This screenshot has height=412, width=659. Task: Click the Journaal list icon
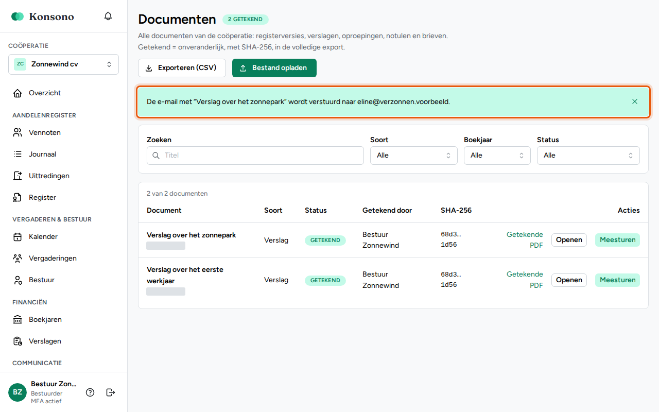[x=18, y=154]
